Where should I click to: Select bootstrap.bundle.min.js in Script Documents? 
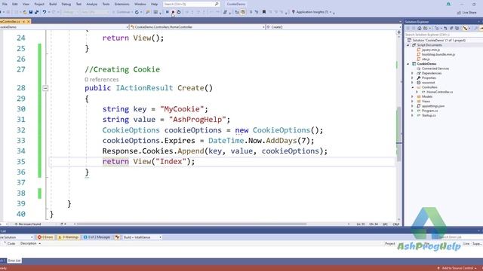(x=438, y=54)
